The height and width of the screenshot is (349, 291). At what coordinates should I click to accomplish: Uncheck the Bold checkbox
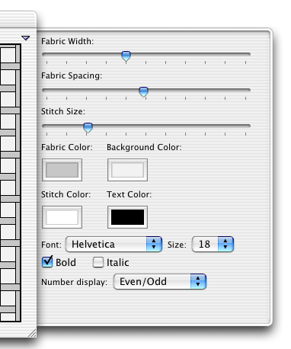pyautogui.click(x=47, y=262)
